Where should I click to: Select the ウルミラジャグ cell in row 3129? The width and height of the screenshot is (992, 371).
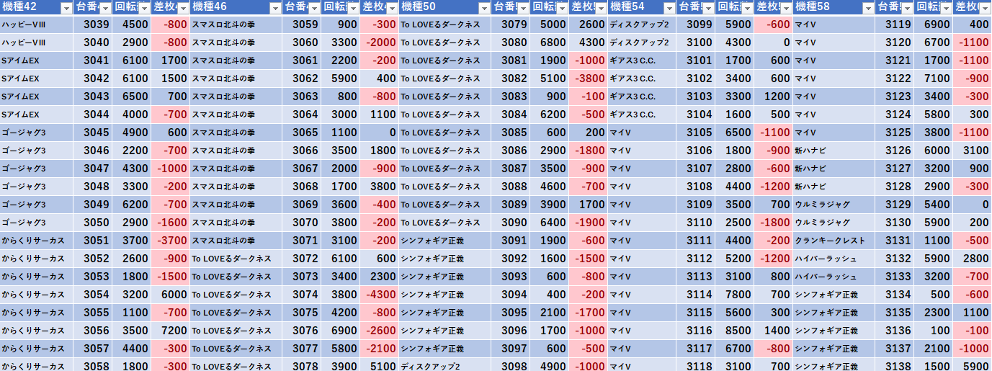pyautogui.click(x=835, y=205)
